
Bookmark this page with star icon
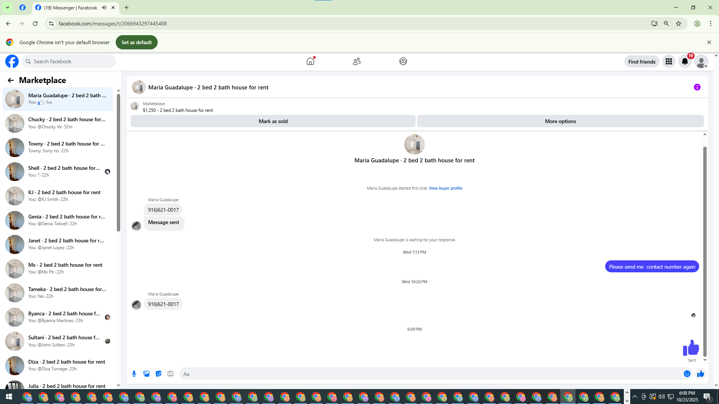pos(679,24)
